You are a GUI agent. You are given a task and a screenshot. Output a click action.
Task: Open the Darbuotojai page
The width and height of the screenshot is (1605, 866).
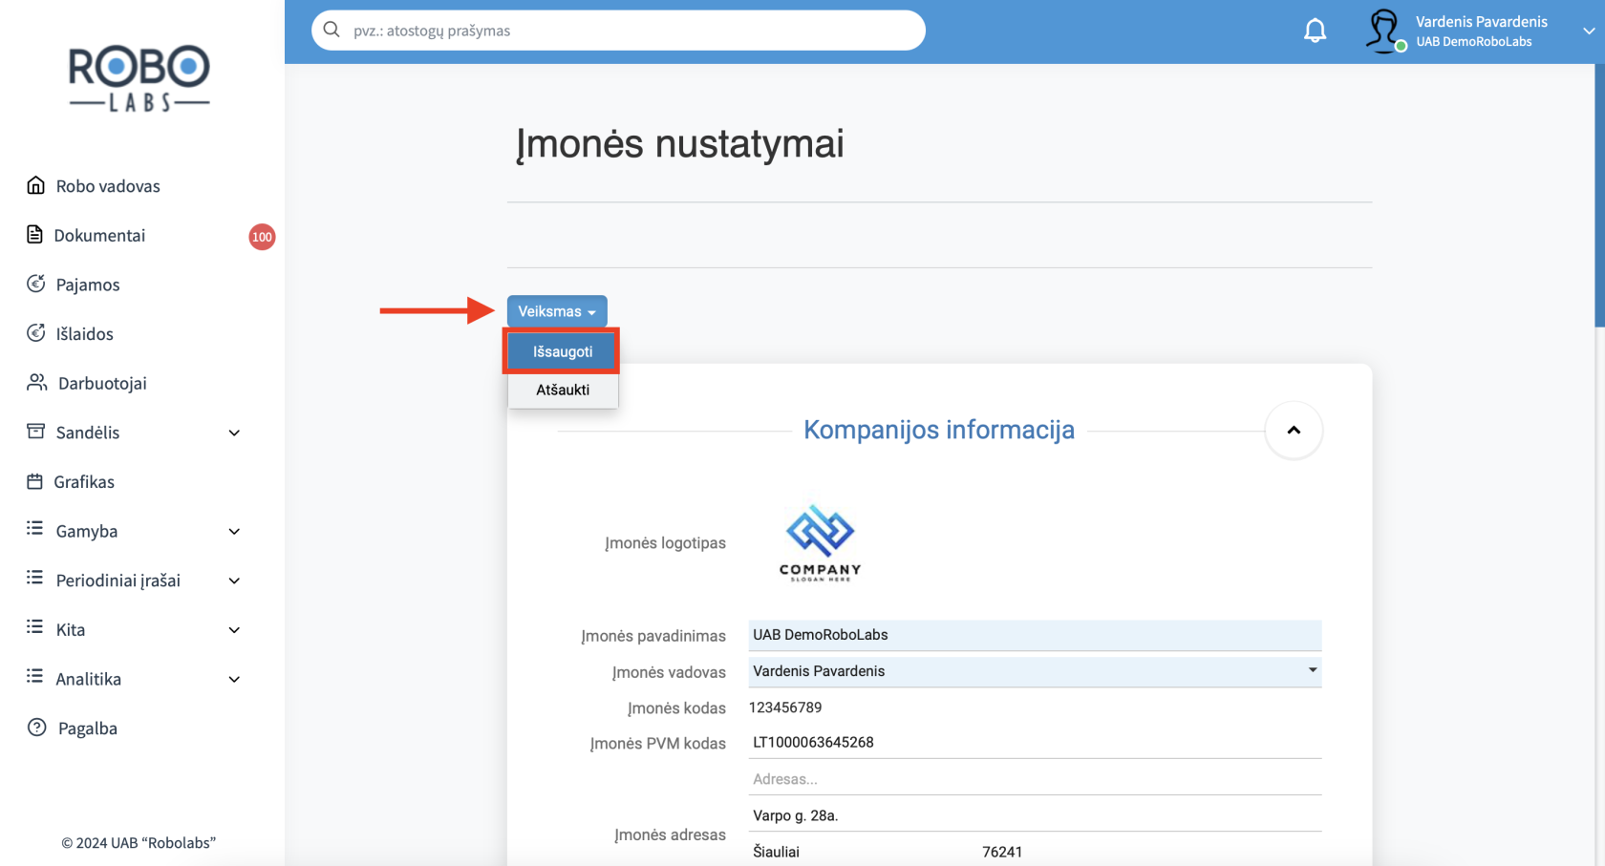click(x=102, y=383)
